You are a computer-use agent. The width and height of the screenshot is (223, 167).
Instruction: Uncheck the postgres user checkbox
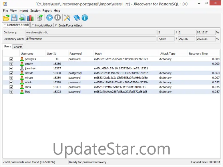tap(11, 59)
